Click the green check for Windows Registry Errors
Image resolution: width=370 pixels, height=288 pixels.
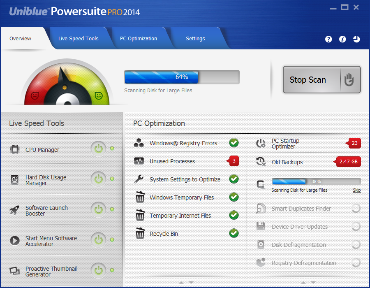[234, 143]
